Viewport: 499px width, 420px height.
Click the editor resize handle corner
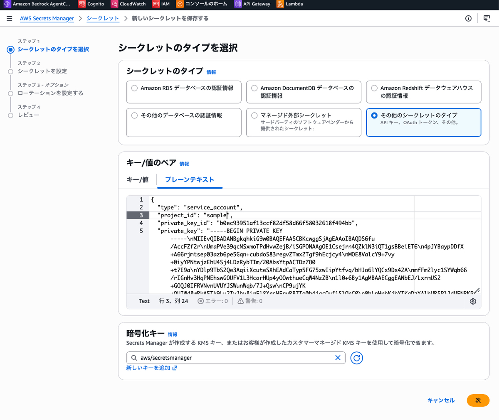point(477,290)
